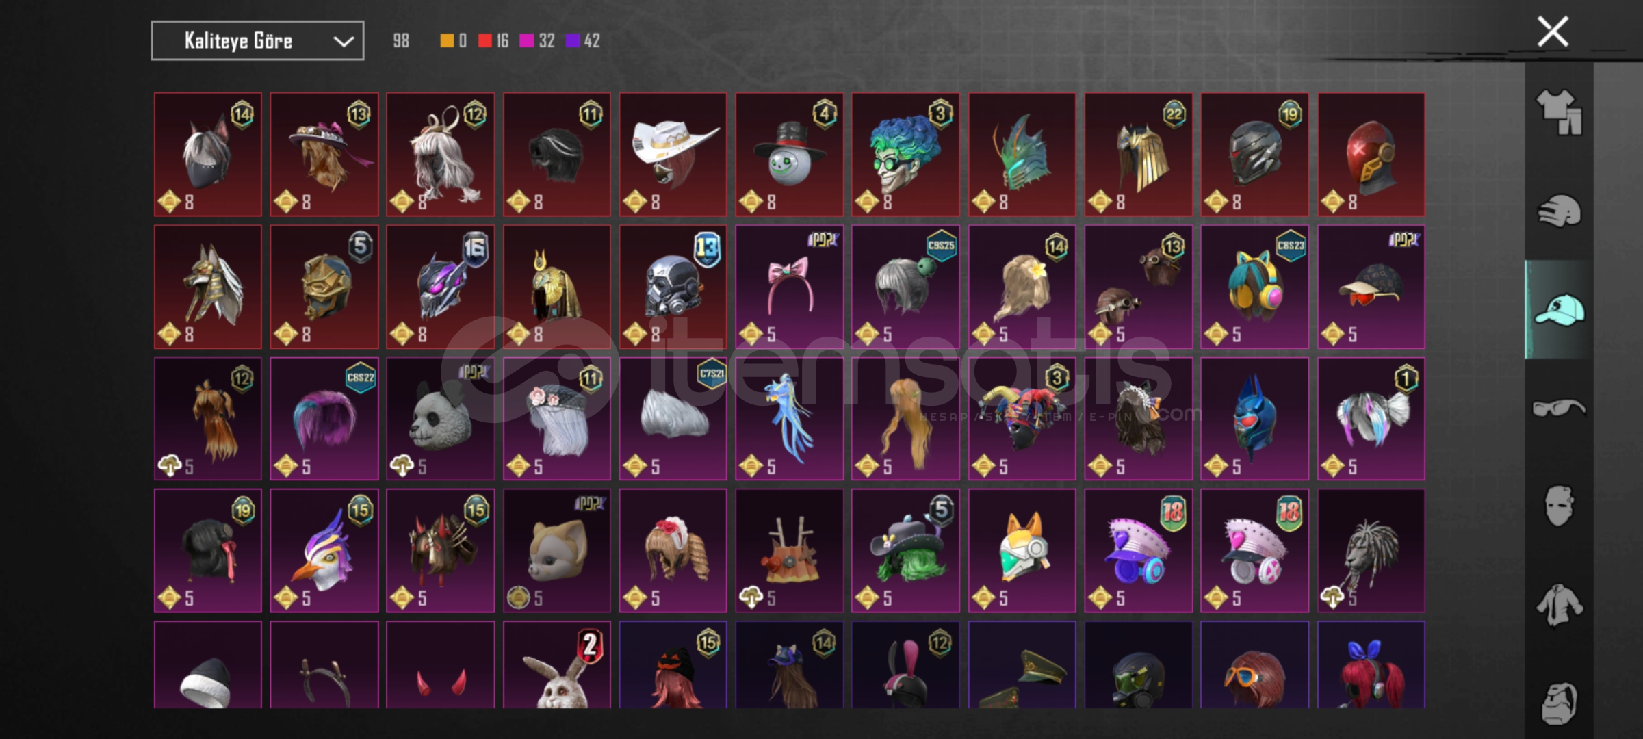This screenshot has height=739, width=1643.
Task: Filter by the red quality swatch
Action: click(x=485, y=41)
